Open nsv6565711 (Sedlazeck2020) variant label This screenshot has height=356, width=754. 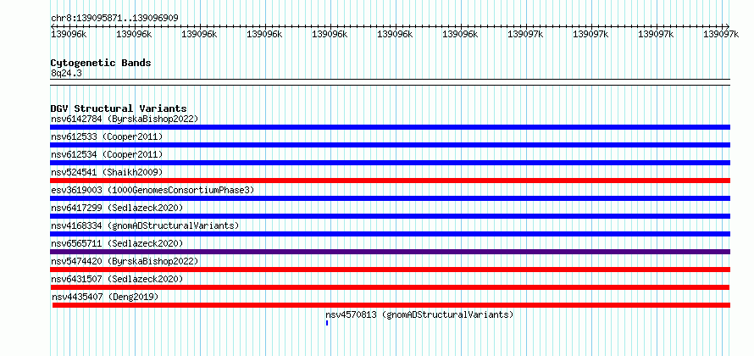tap(117, 243)
